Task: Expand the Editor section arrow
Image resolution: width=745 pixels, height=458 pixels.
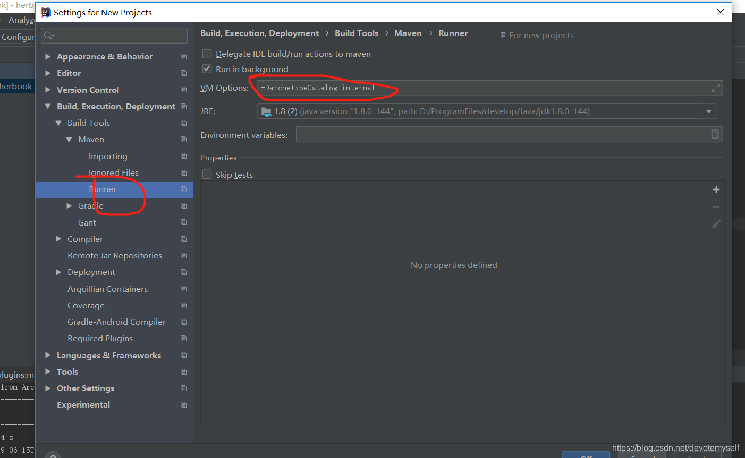Action: [48, 73]
